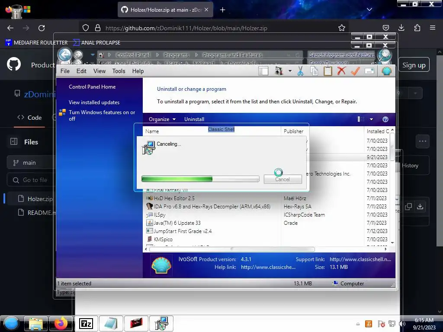The image size is (443, 332).
Task: Click the Save to Pocket icon in Firefox
Action: (385, 28)
